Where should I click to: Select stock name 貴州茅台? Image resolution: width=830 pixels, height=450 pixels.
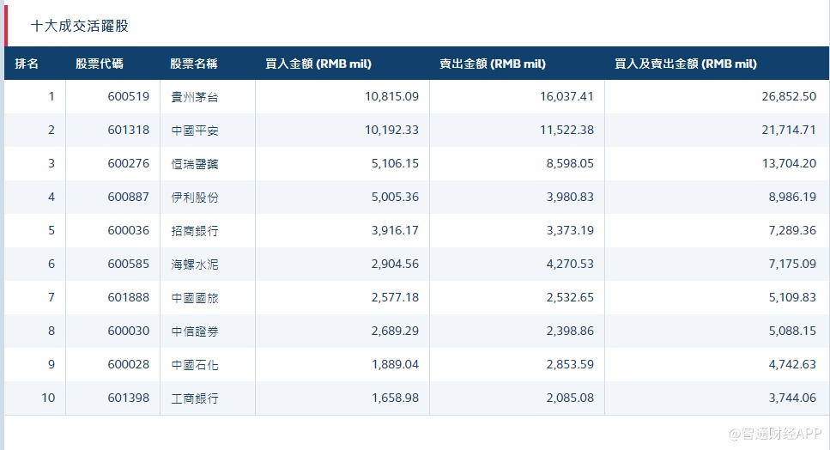194,97
